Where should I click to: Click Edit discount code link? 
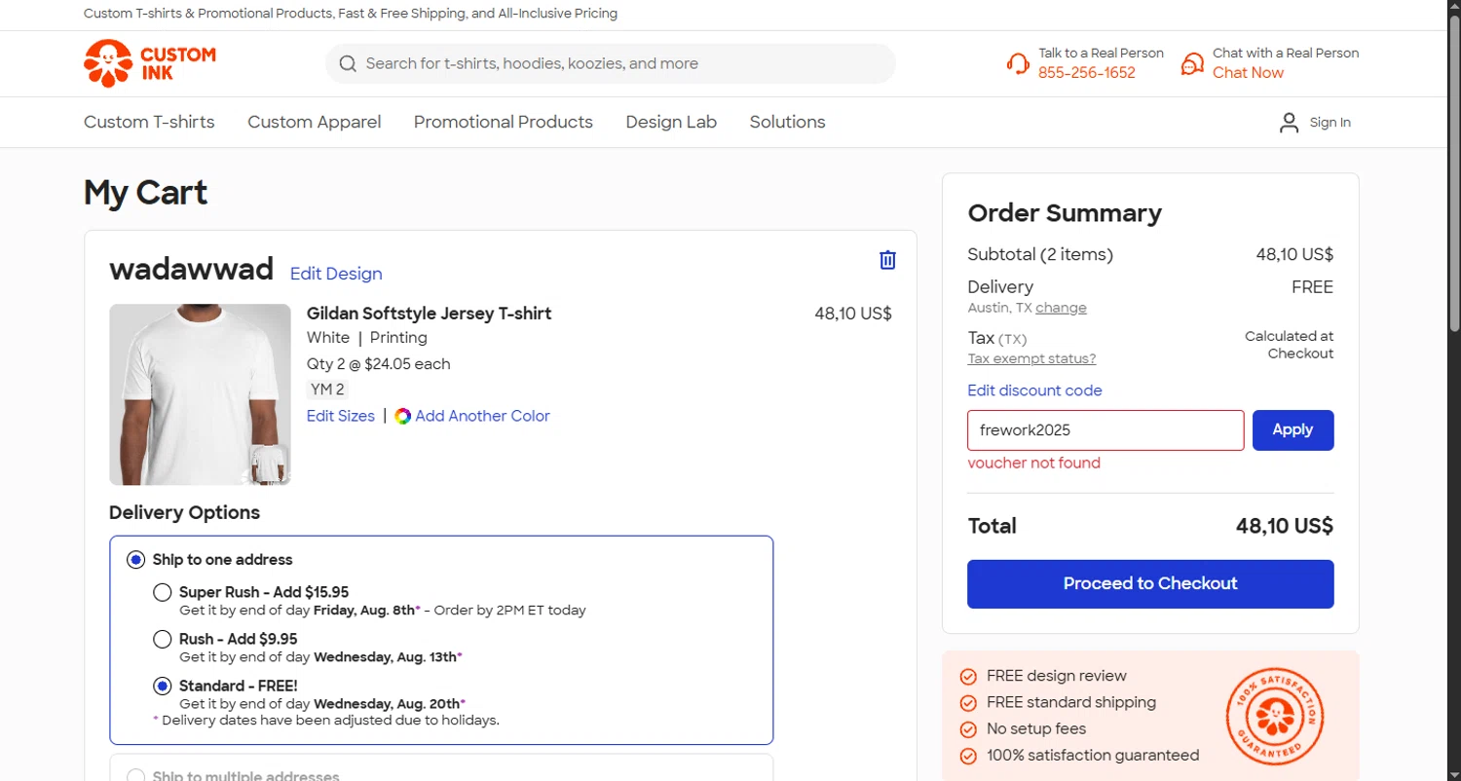click(x=1034, y=391)
